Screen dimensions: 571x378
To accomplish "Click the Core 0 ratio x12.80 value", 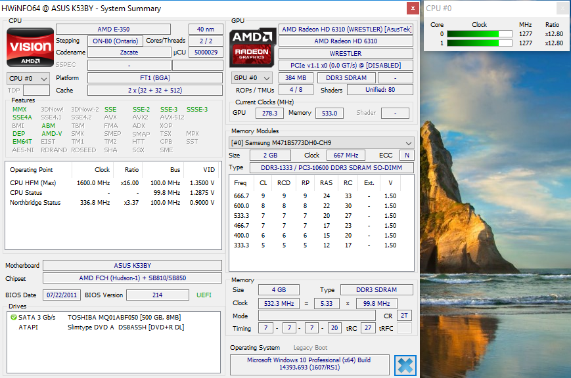I will 554,34.
